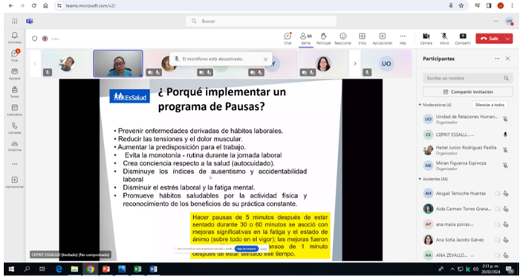520x277 pixels.
Task: Open Llamadas in the left sidebar
Action: (x=15, y=128)
